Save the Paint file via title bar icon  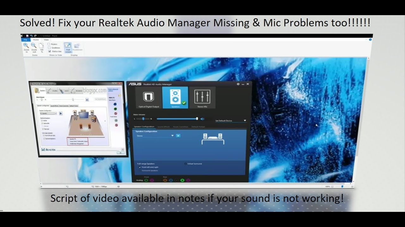pos(27,36)
